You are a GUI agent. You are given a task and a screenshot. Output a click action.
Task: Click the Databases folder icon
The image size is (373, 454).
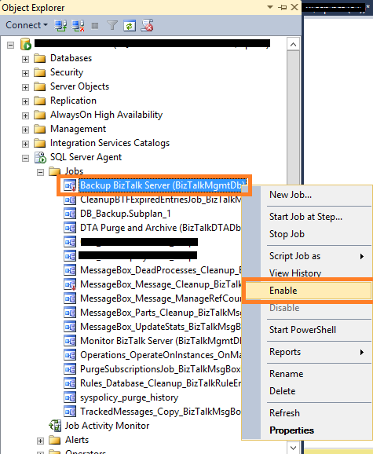(x=39, y=58)
